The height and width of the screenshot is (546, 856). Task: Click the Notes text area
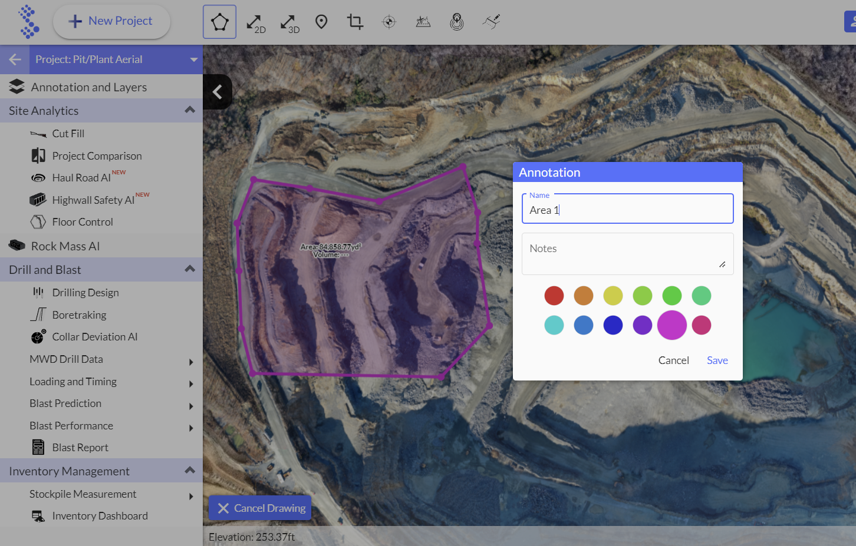628,254
